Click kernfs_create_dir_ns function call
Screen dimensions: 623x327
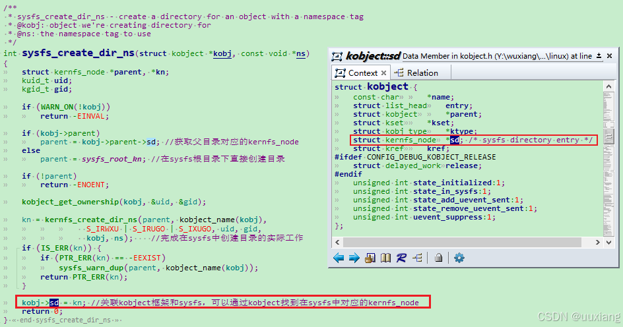coord(91,220)
